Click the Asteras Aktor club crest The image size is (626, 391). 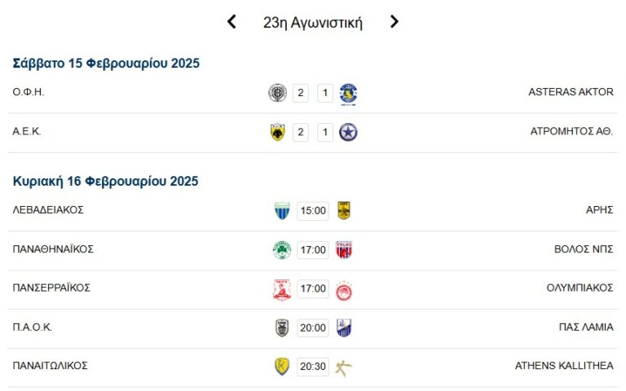[x=349, y=93]
